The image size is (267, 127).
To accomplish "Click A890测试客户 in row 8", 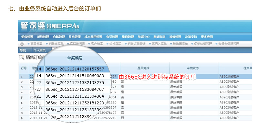I will 229,113.
